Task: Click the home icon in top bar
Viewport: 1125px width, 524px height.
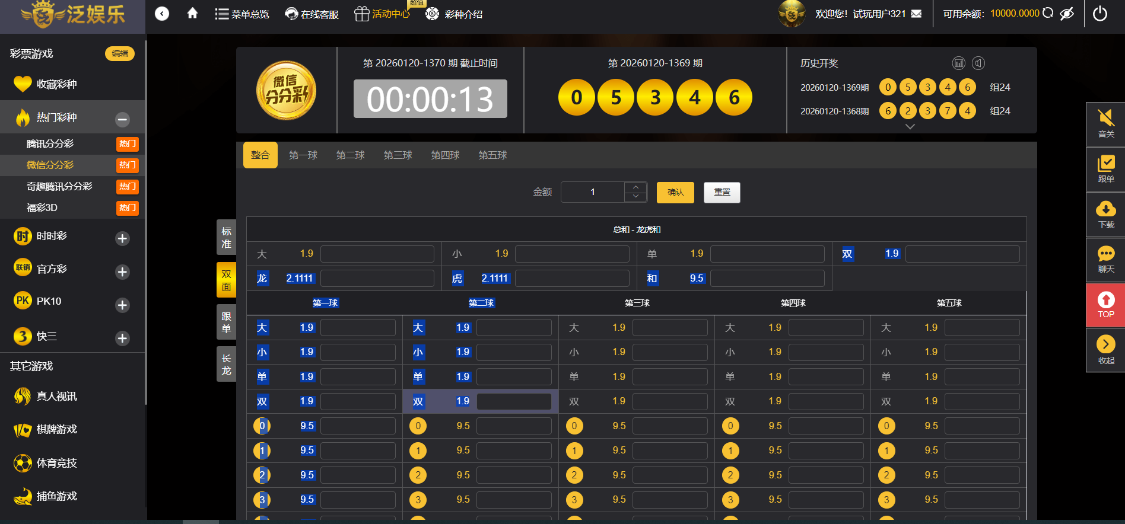Action: [x=192, y=14]
